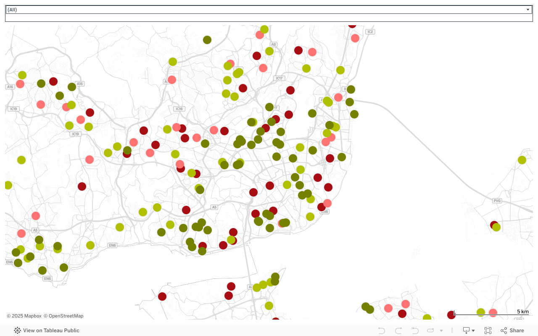Screen dimensions: 538x336
Task: Open View on Tableau Public link
Action: [x=51, y=331]
